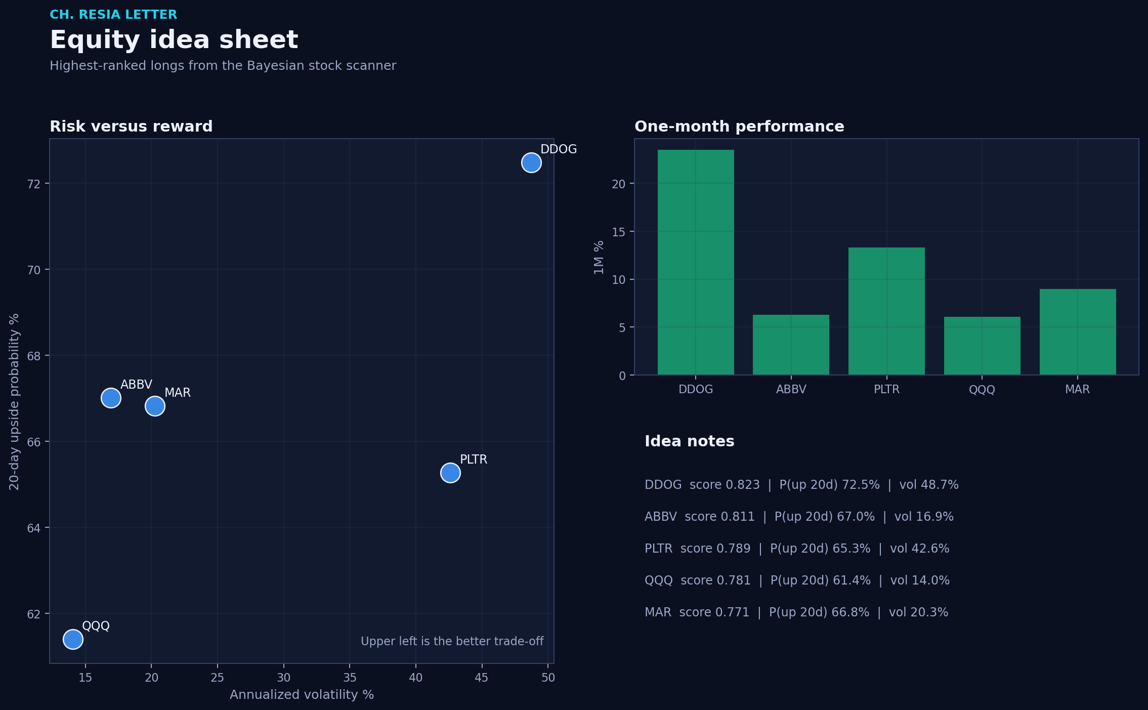Viewport: 1148px width, 710px height.
Task: Click the 'Annualized volatility %' axis label
Action: (x=302, y=695)
